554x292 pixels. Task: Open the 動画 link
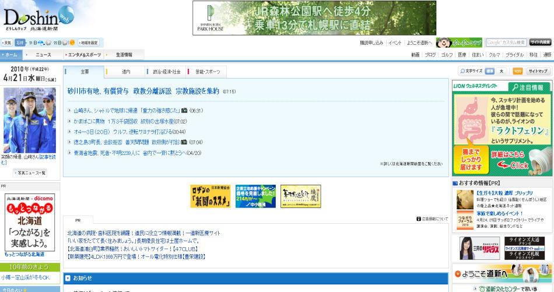pos(415,55)
